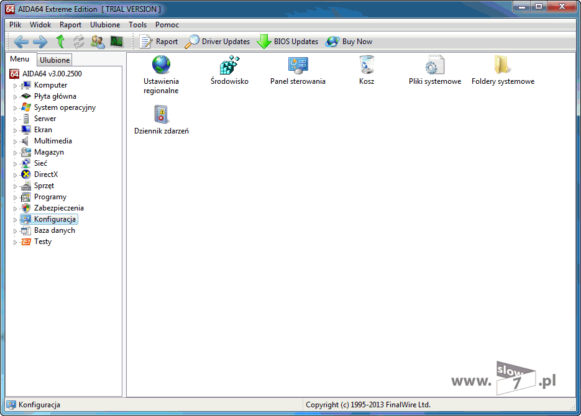Expand the Komputer tree node
Image resolution: width=581 pixels, height=416 pixels.
15,86
